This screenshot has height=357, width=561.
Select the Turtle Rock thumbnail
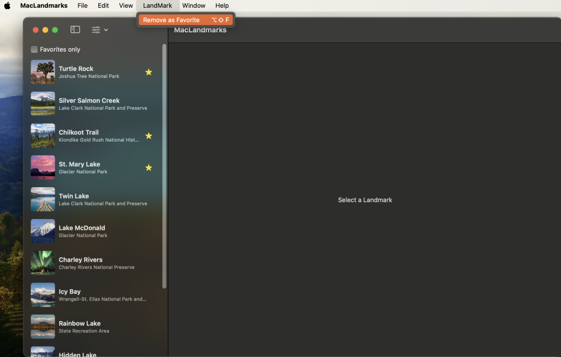[43, 72]
